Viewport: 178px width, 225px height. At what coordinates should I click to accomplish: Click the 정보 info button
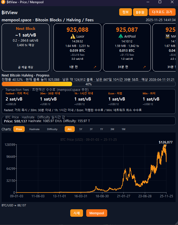(125, 12)
